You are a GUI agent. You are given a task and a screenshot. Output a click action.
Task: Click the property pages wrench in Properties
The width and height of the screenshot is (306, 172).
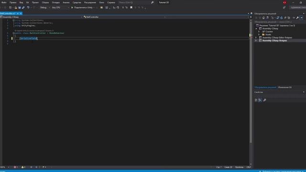(264, 100)
